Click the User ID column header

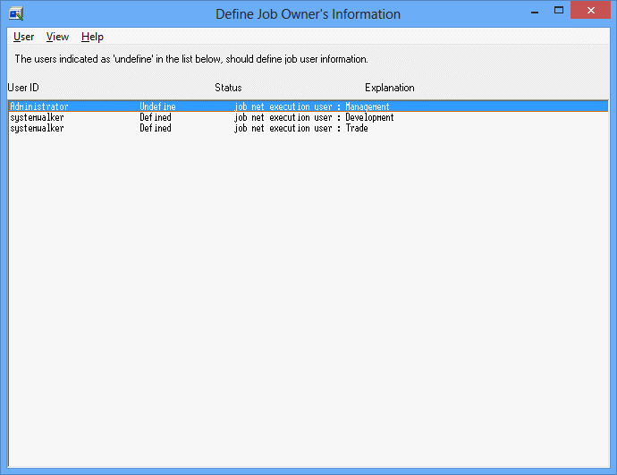coord(23,88)
